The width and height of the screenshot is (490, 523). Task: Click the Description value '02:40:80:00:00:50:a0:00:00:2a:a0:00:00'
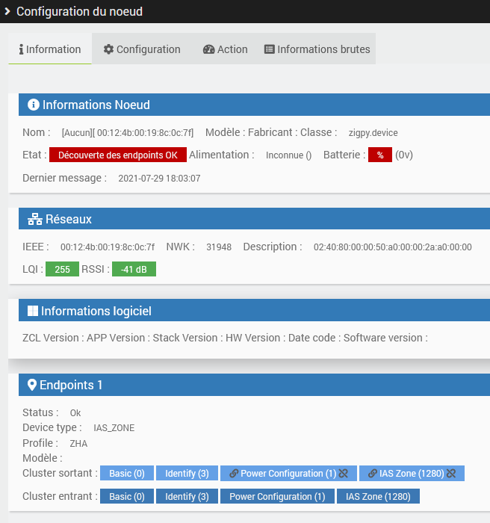[x=393, y=247]
